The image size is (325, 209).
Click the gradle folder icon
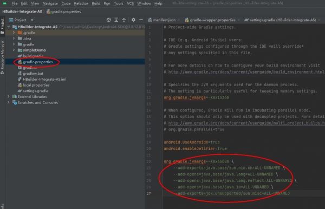pos(20,44)
